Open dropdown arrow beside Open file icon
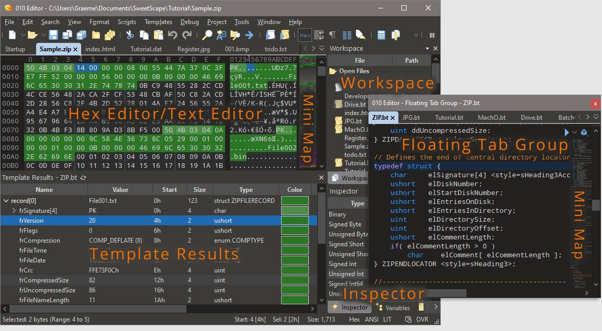 (x=42, y=35)
